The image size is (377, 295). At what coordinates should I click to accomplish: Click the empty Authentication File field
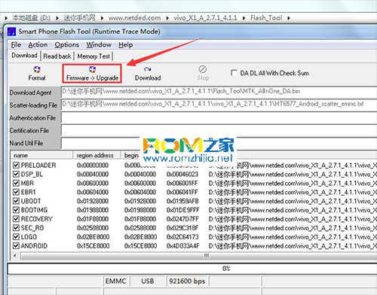click(219, 118)
